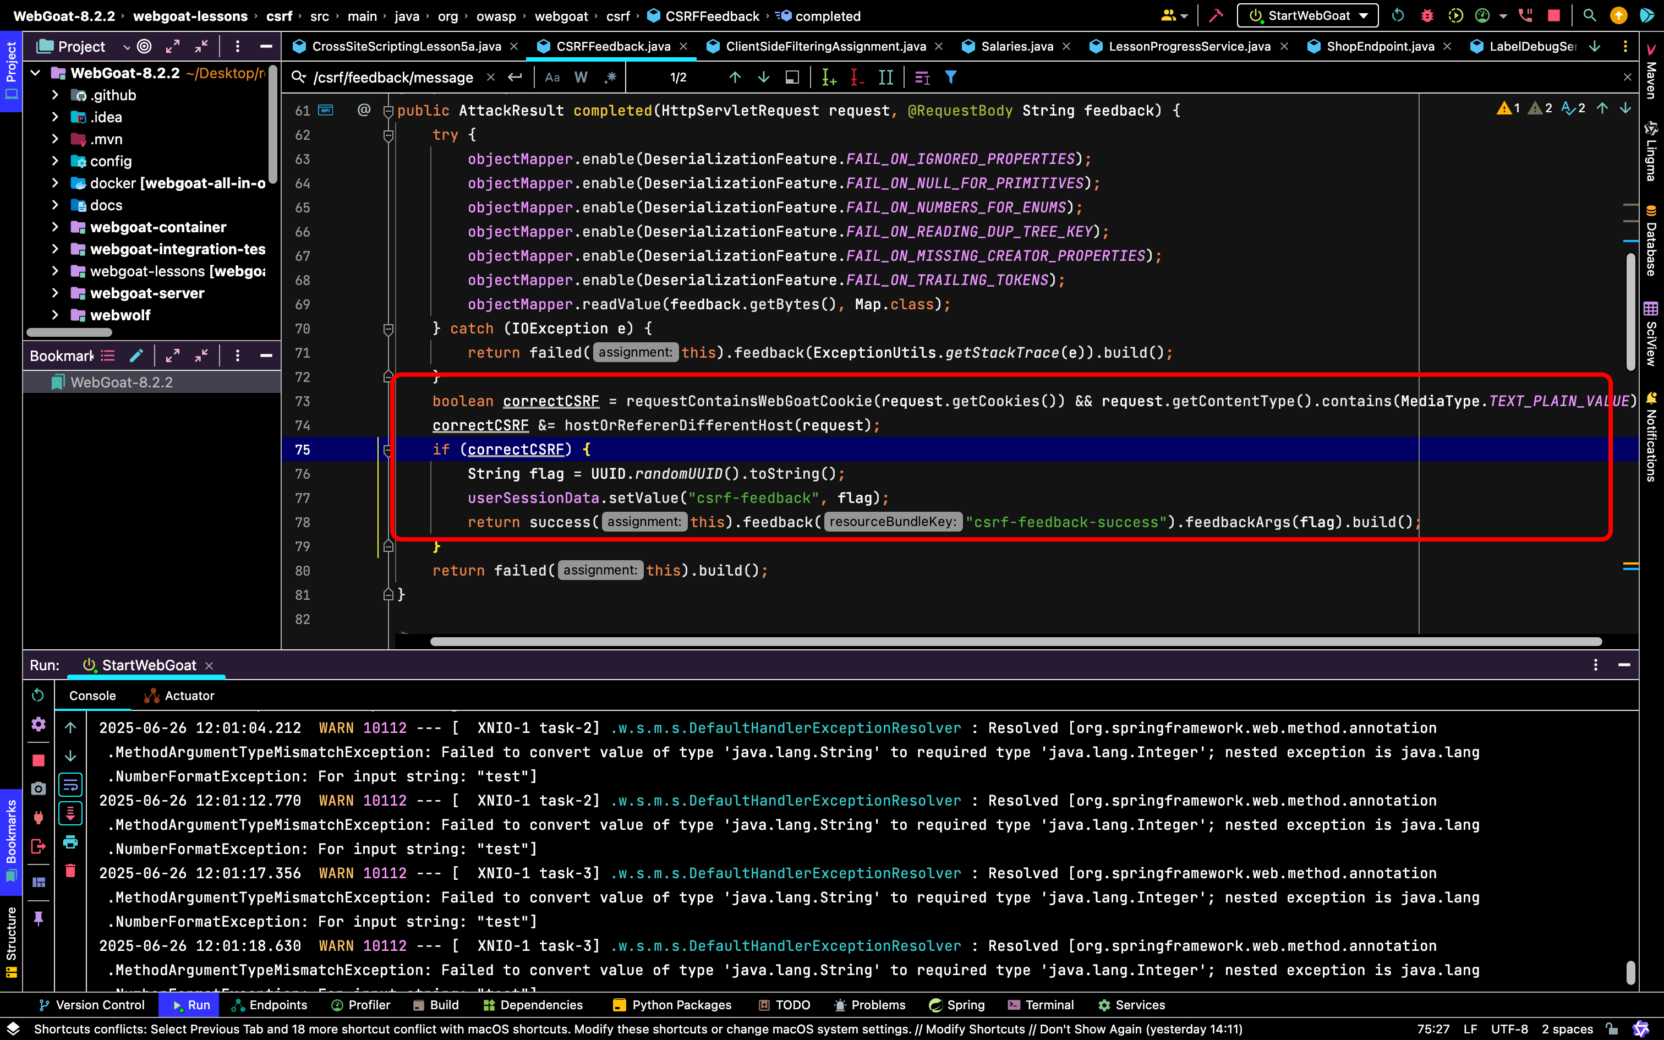
Task: Switch to Salaries.java tab
Action: 1016,46
